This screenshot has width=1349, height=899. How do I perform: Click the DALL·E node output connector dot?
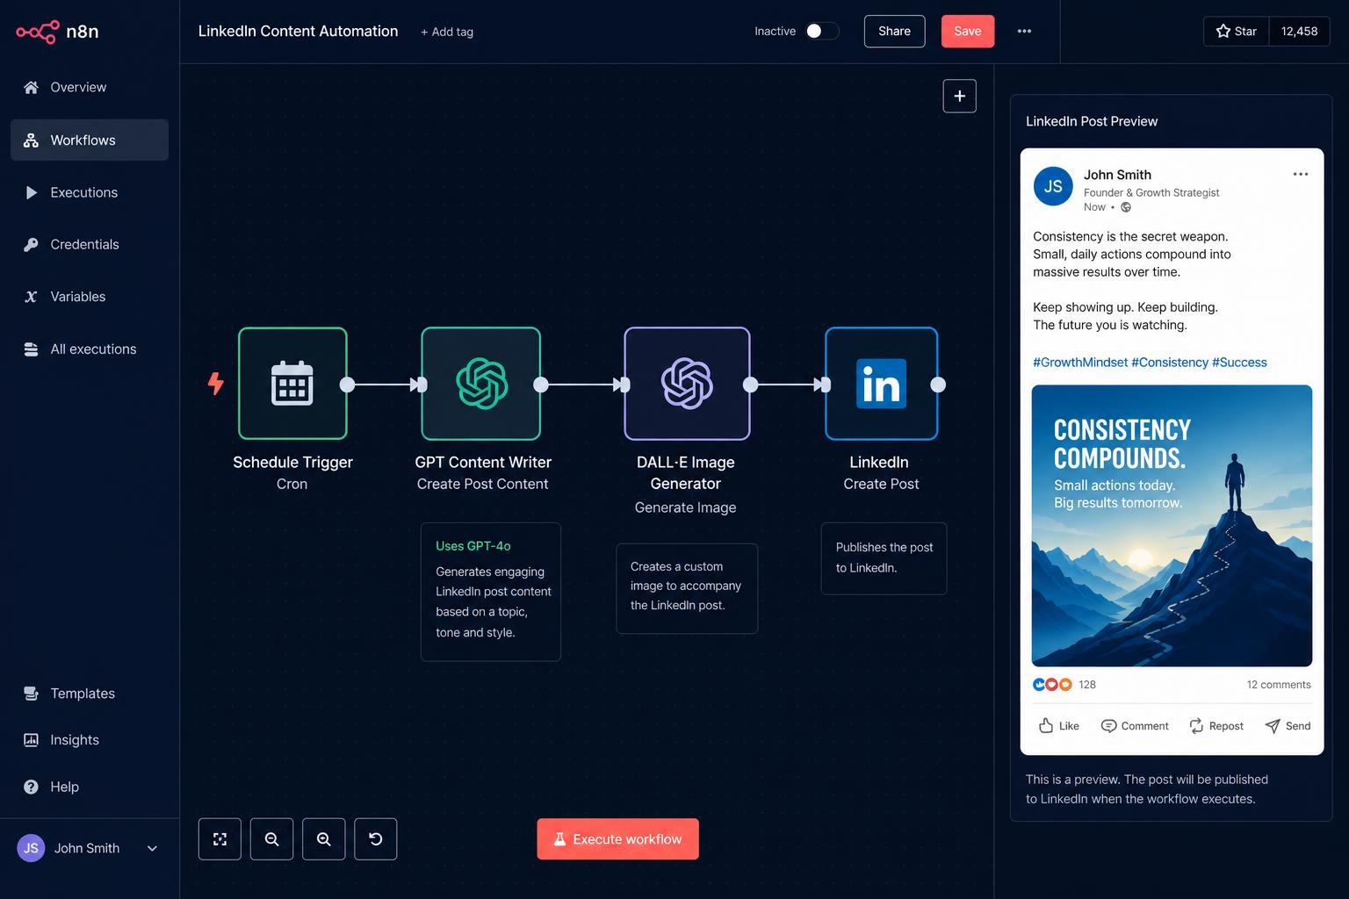[751, 385]
